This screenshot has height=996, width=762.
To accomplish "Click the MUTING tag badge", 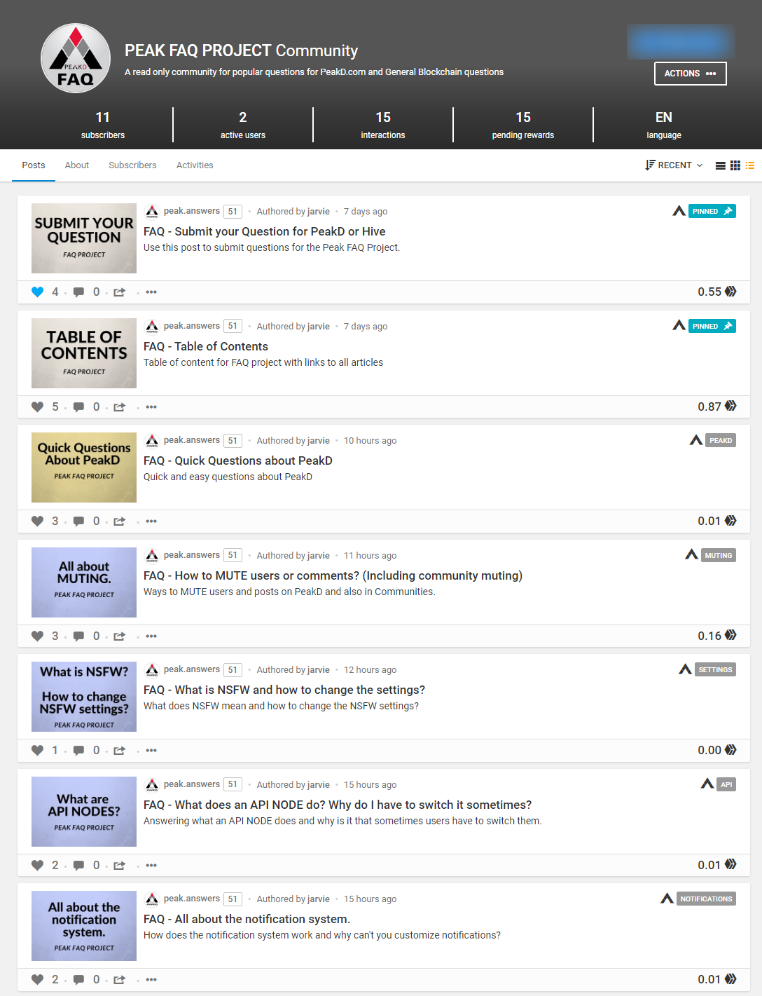I will [719, 556].
